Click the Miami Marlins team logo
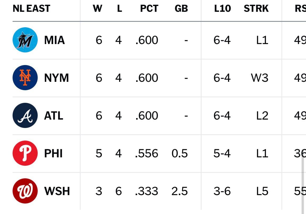Viewport: 306px width, 214px height. (x=25, y=40)
